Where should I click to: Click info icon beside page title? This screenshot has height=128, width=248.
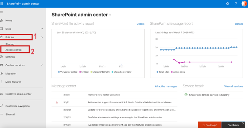tap(110, 15)
